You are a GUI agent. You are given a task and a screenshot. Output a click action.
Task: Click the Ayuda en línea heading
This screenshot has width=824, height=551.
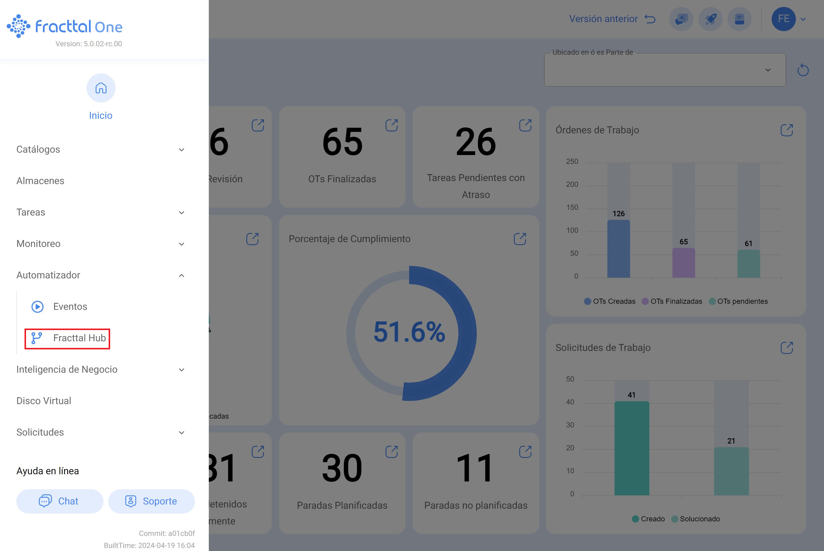click(x=48, y=471)
